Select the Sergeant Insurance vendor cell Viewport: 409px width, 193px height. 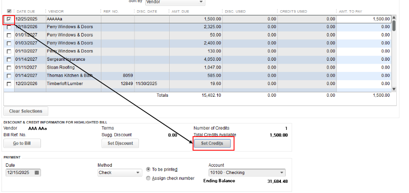(x=74, y=59)
